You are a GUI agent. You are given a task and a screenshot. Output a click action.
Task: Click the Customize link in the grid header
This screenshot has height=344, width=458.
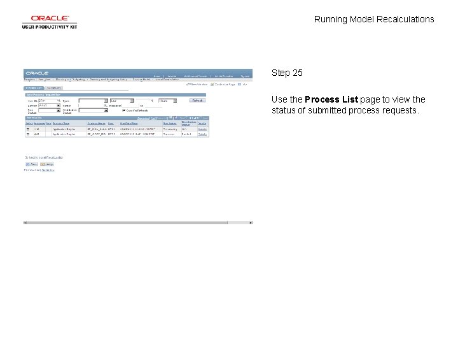coord(143,118)
